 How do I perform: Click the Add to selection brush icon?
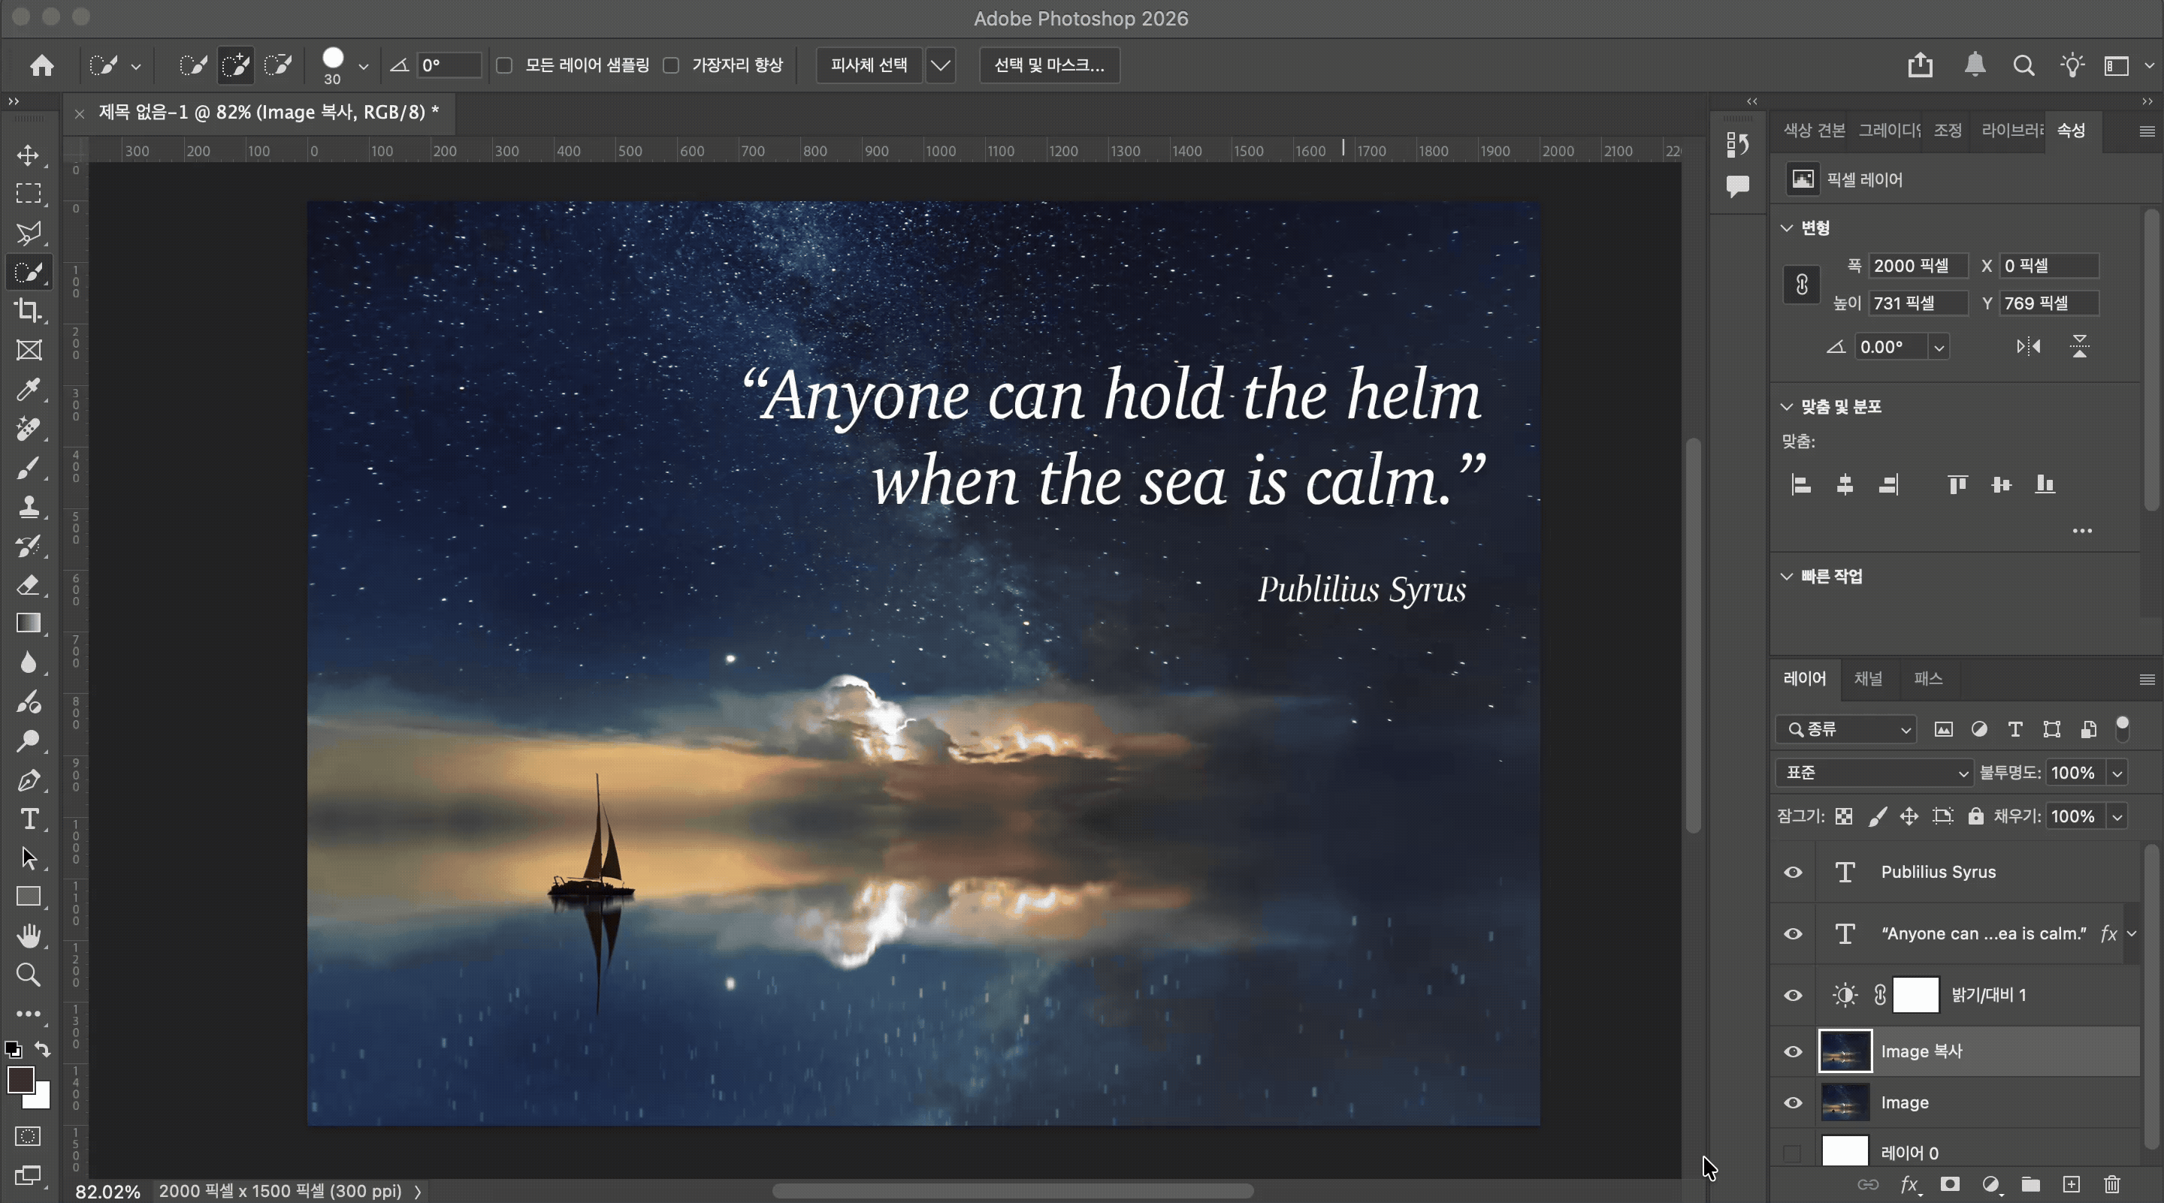236,65
